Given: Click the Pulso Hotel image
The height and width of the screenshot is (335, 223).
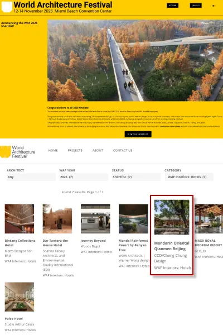Looking at the screenshot, I should (20, 297).
